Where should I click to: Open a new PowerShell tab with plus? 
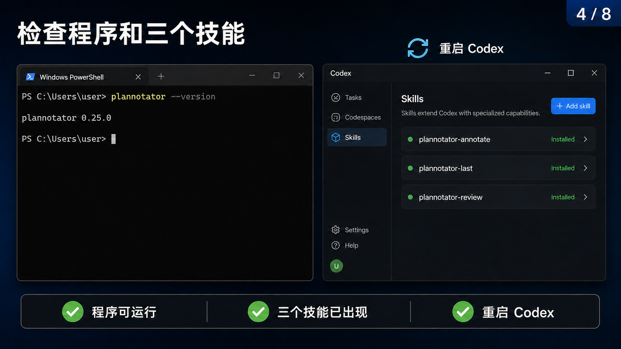tap(161, 76)
